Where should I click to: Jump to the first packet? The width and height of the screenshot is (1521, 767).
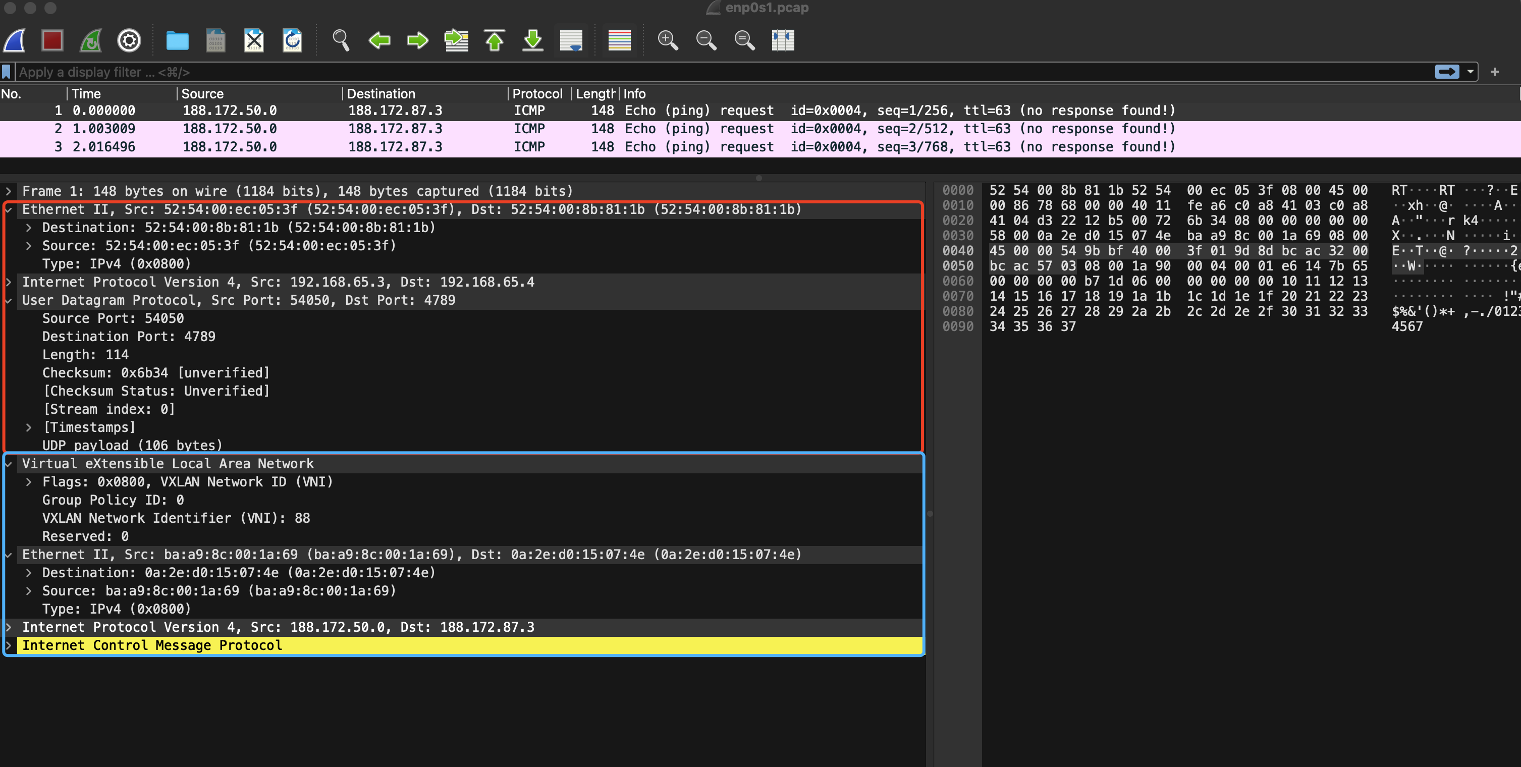[495, 40]
